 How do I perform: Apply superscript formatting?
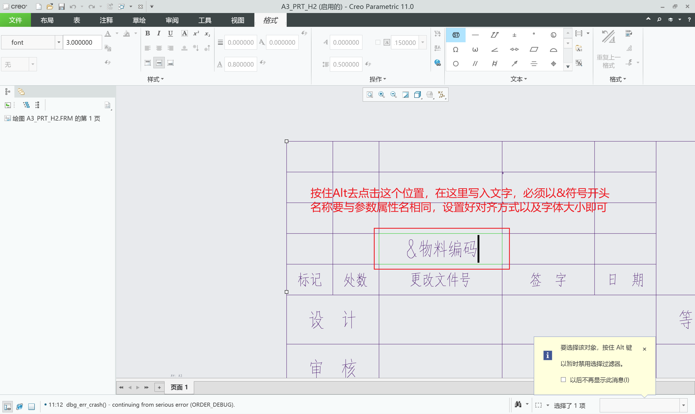click(196, 34)
